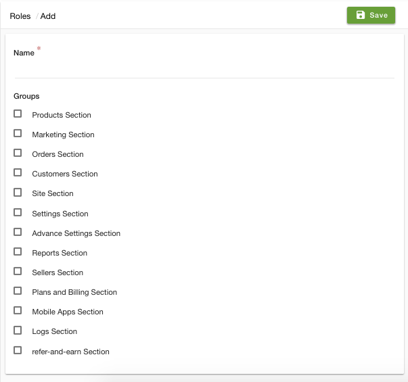Click the Add breadcrumb text

[48, 16]
